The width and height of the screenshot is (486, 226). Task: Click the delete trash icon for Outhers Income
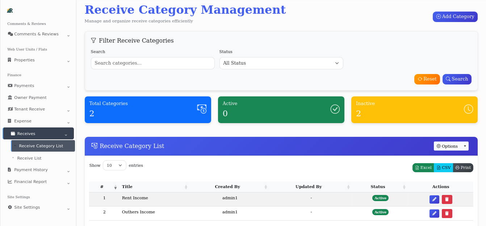[447, 213]
